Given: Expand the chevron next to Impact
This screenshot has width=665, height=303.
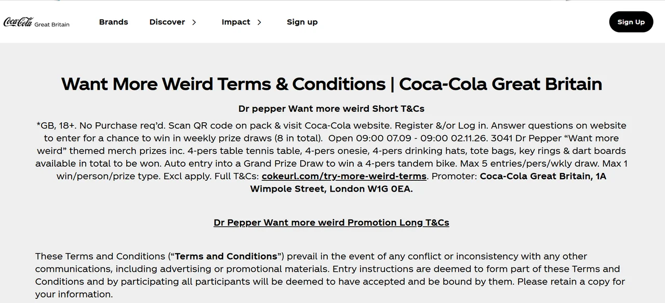Looking at the screenshot, I should point(259,22).
